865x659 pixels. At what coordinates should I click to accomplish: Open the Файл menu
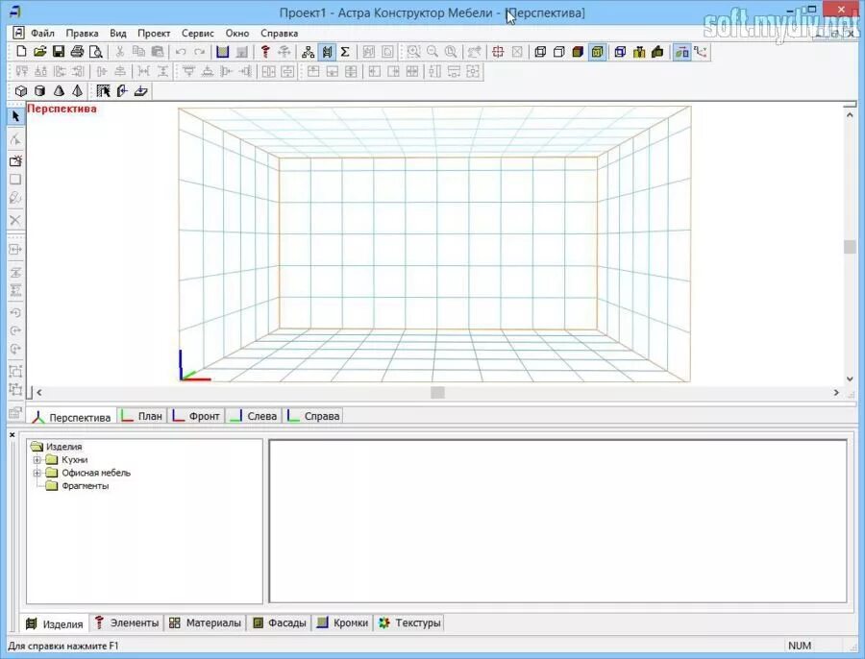(42, 33)
